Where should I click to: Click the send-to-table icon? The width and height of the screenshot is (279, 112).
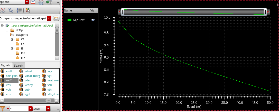click(x=49, y=2)
